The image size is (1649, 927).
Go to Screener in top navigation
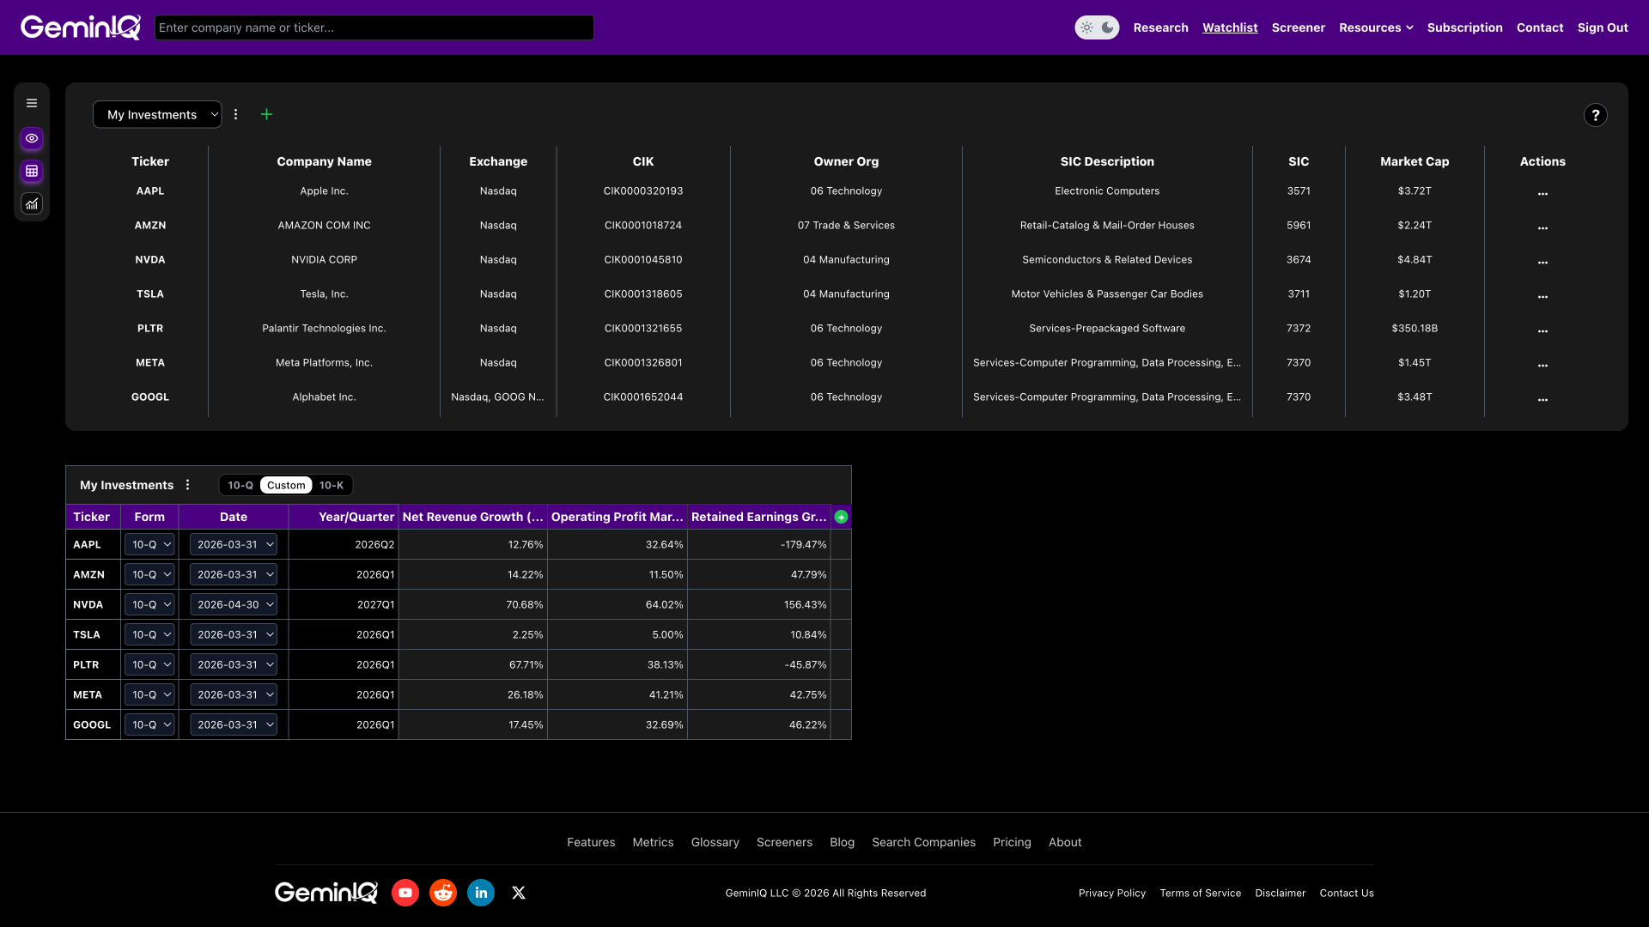1298,27
